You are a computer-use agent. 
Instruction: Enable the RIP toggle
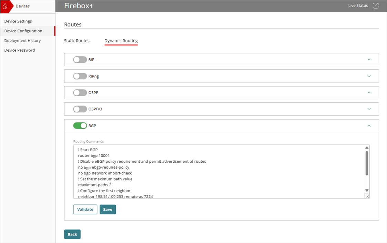pos(80,59)
